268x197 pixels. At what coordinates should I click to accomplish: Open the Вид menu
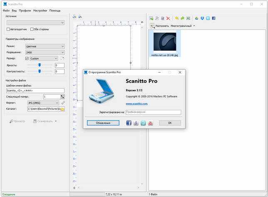click(x=14, y=10)
